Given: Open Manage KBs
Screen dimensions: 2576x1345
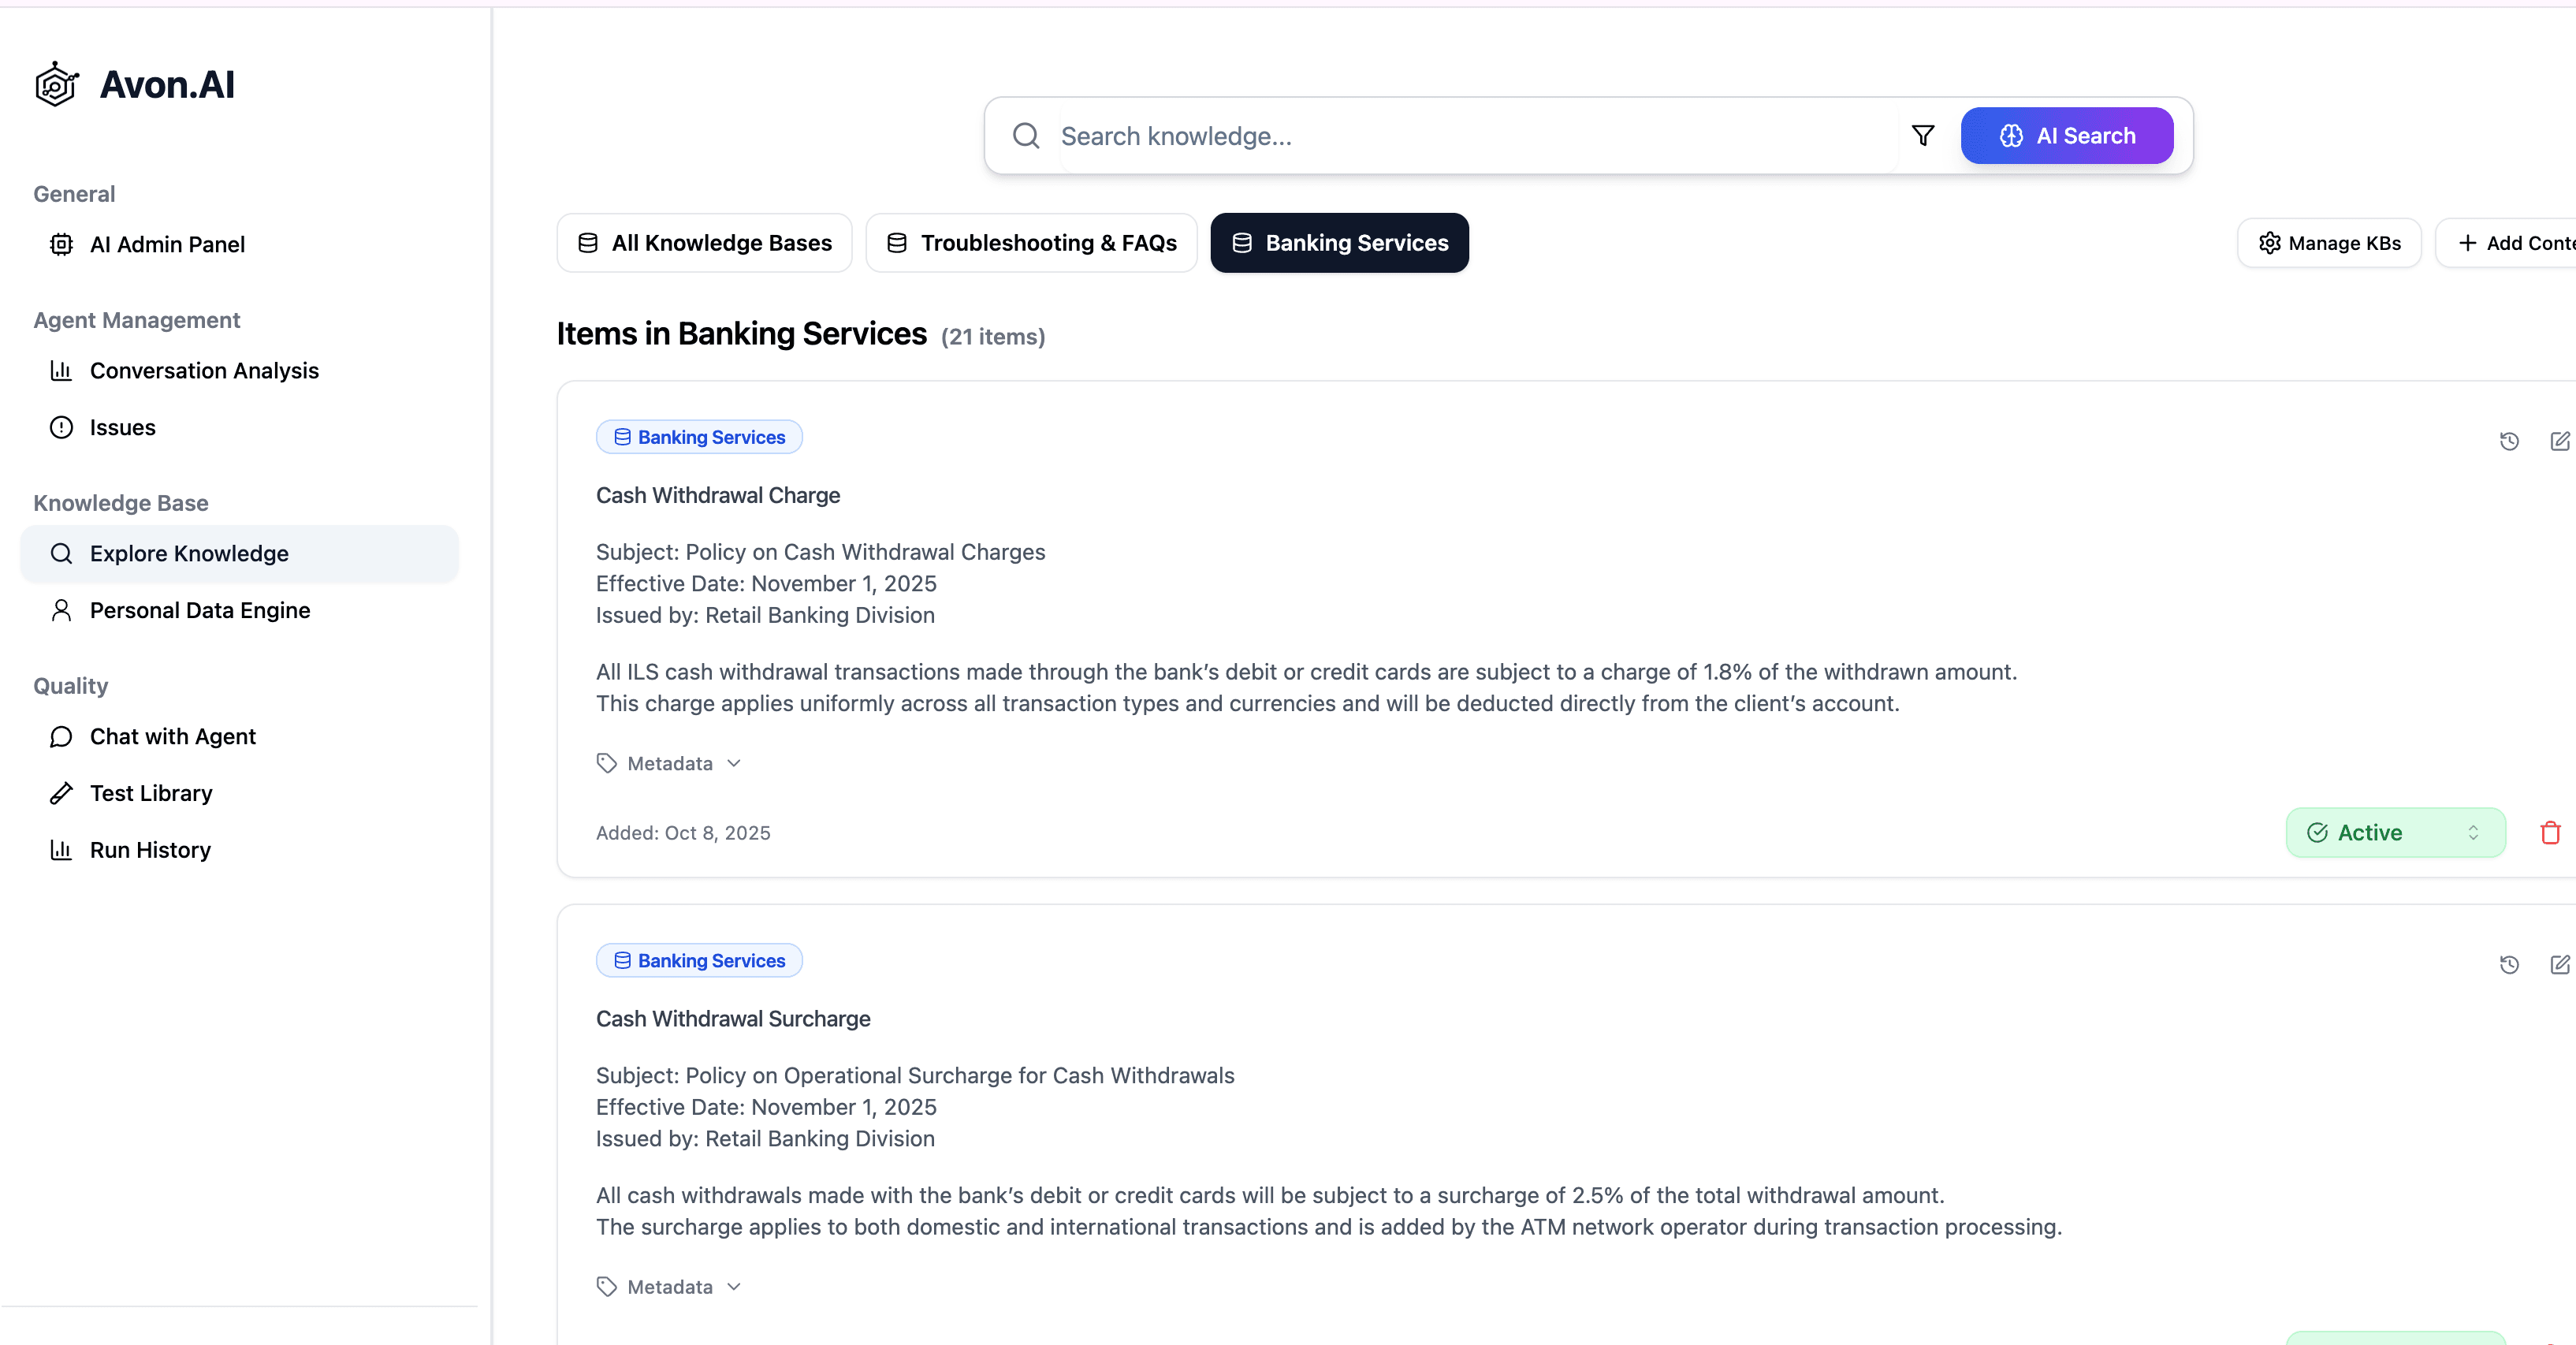Looking at the screenshot, I should [2329, 243].
